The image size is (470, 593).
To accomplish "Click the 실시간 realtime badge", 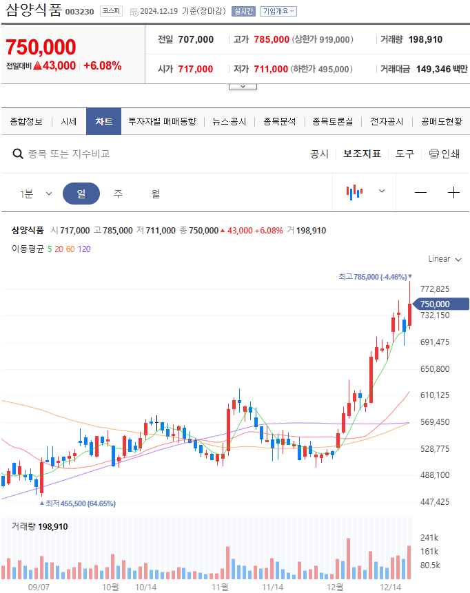I will click(243, 11).
